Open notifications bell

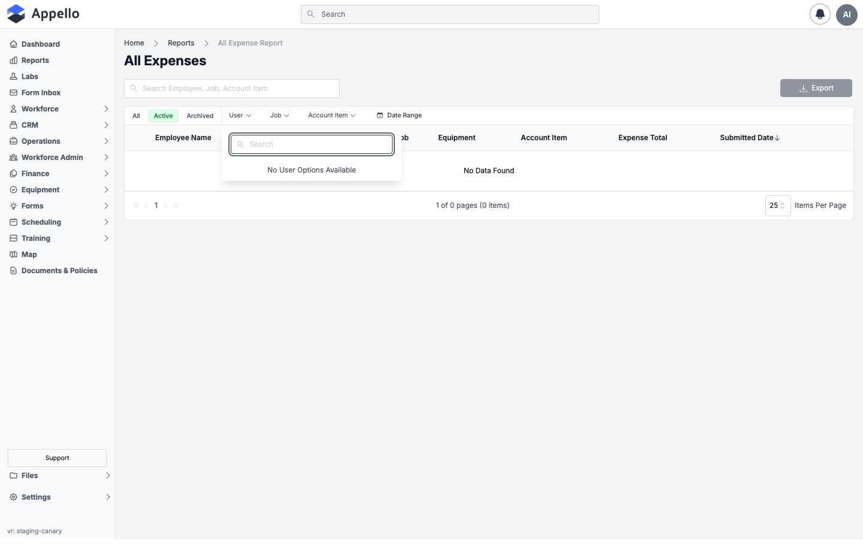820,14
